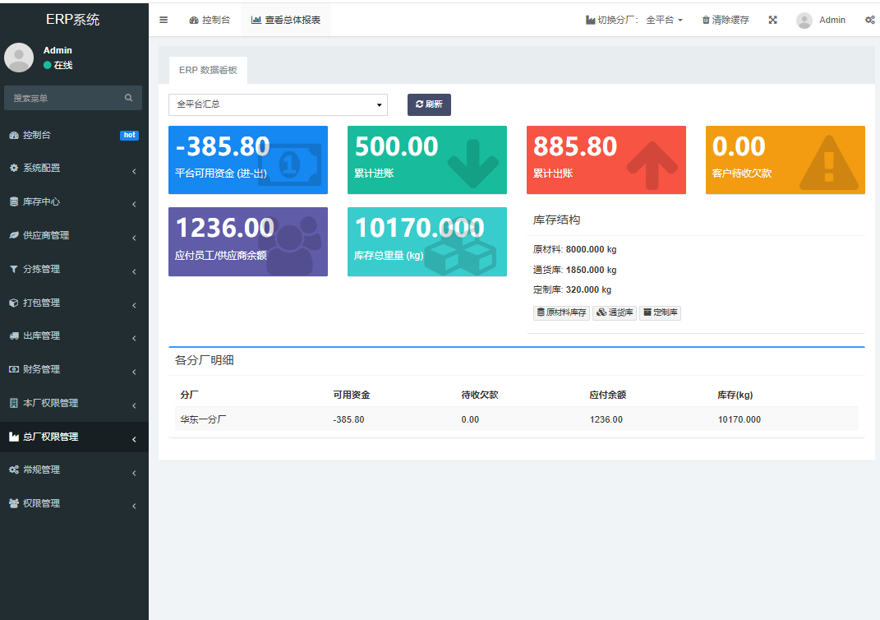
Task: Click the bar chart icon in 查看总体报表 tab
Action: pos(256,21)
